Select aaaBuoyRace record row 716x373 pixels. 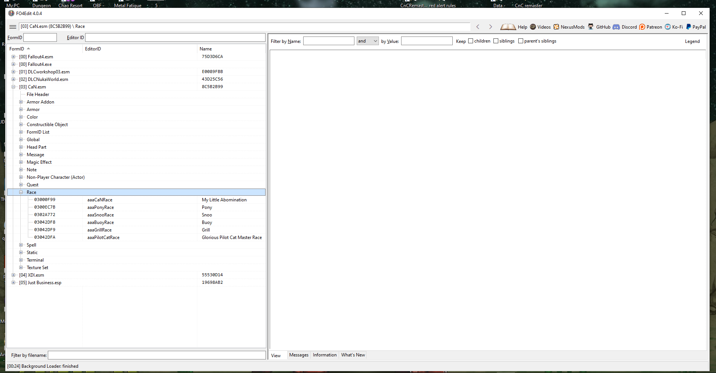point(136,222)
